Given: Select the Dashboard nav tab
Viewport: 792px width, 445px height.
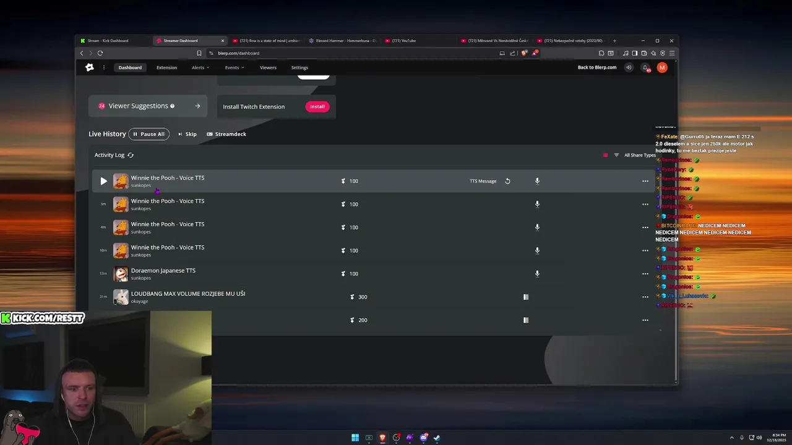Looking at the screenshot, I should tap(130, 67).
